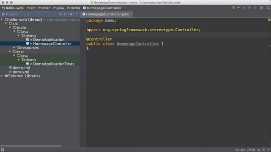Open Project panel settings gear
Viewport: 271px width, 152px height.
[71, 14]
